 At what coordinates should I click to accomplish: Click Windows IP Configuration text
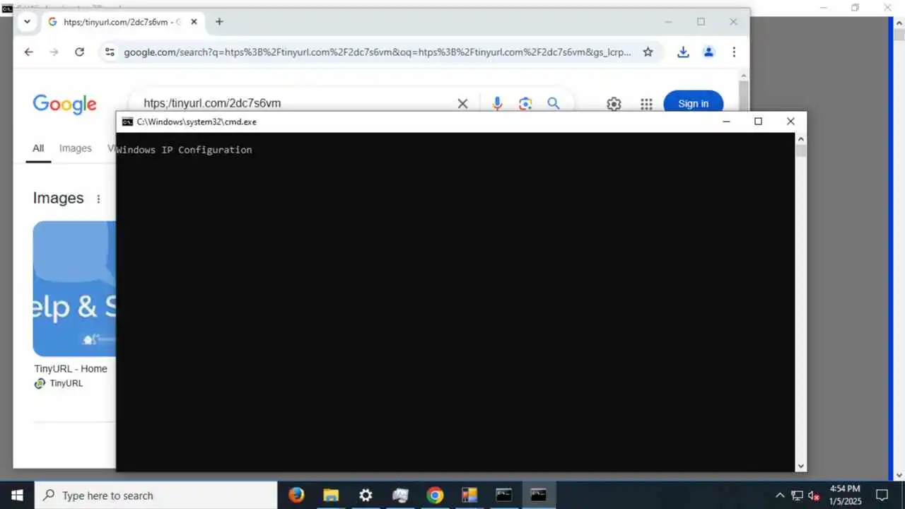pyautogui.click(x=185, y=150)
